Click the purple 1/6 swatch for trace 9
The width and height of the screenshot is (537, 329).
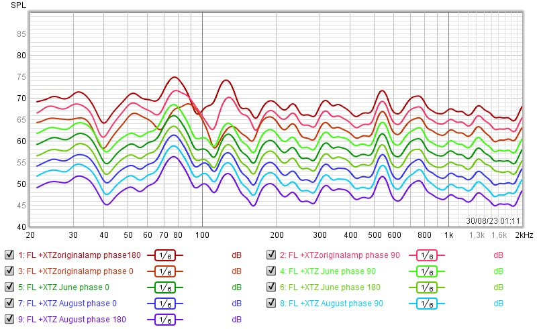(x=165, y=320)
